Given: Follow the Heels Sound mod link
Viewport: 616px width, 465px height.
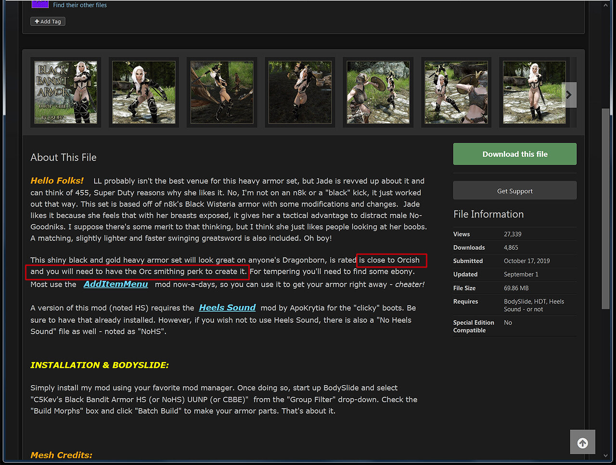Looking at the screenshot, I should (227, 307).
